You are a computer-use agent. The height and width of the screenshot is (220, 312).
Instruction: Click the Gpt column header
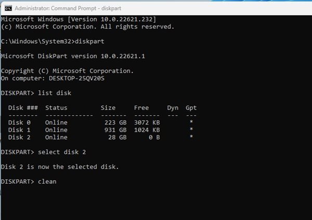[191, 107]
